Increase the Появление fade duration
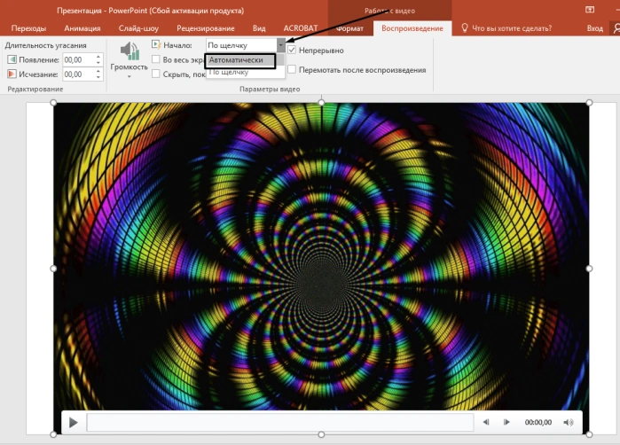Viewport: 620px width, 445px height. click(x=98, y=57)
